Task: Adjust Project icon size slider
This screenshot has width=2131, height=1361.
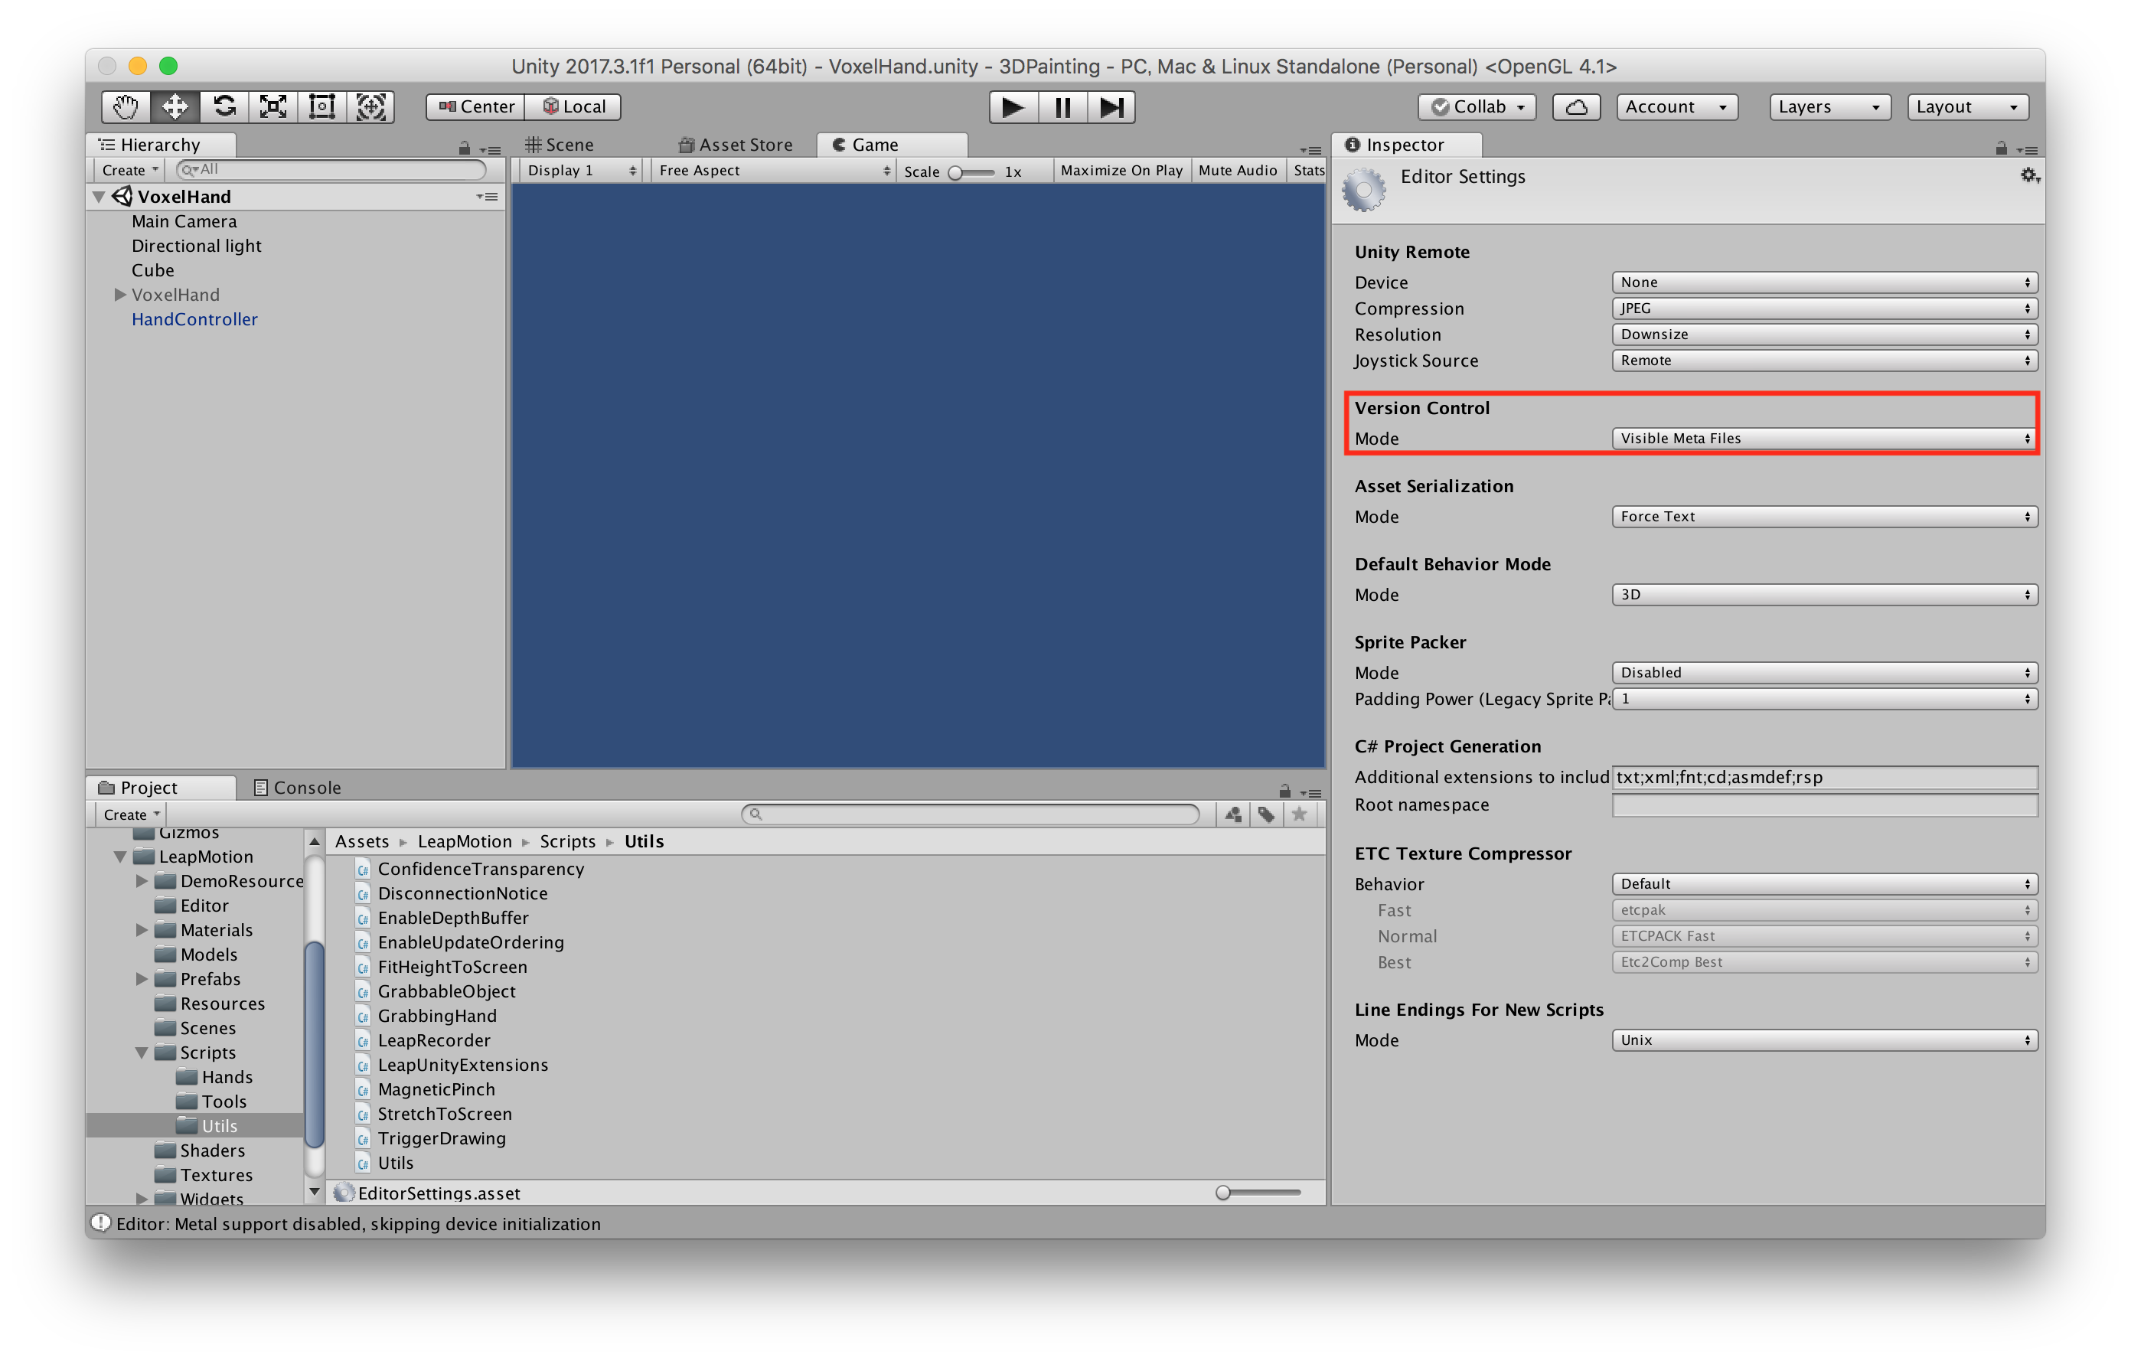Action: pyautogui.click(x=1258, y=1193)
